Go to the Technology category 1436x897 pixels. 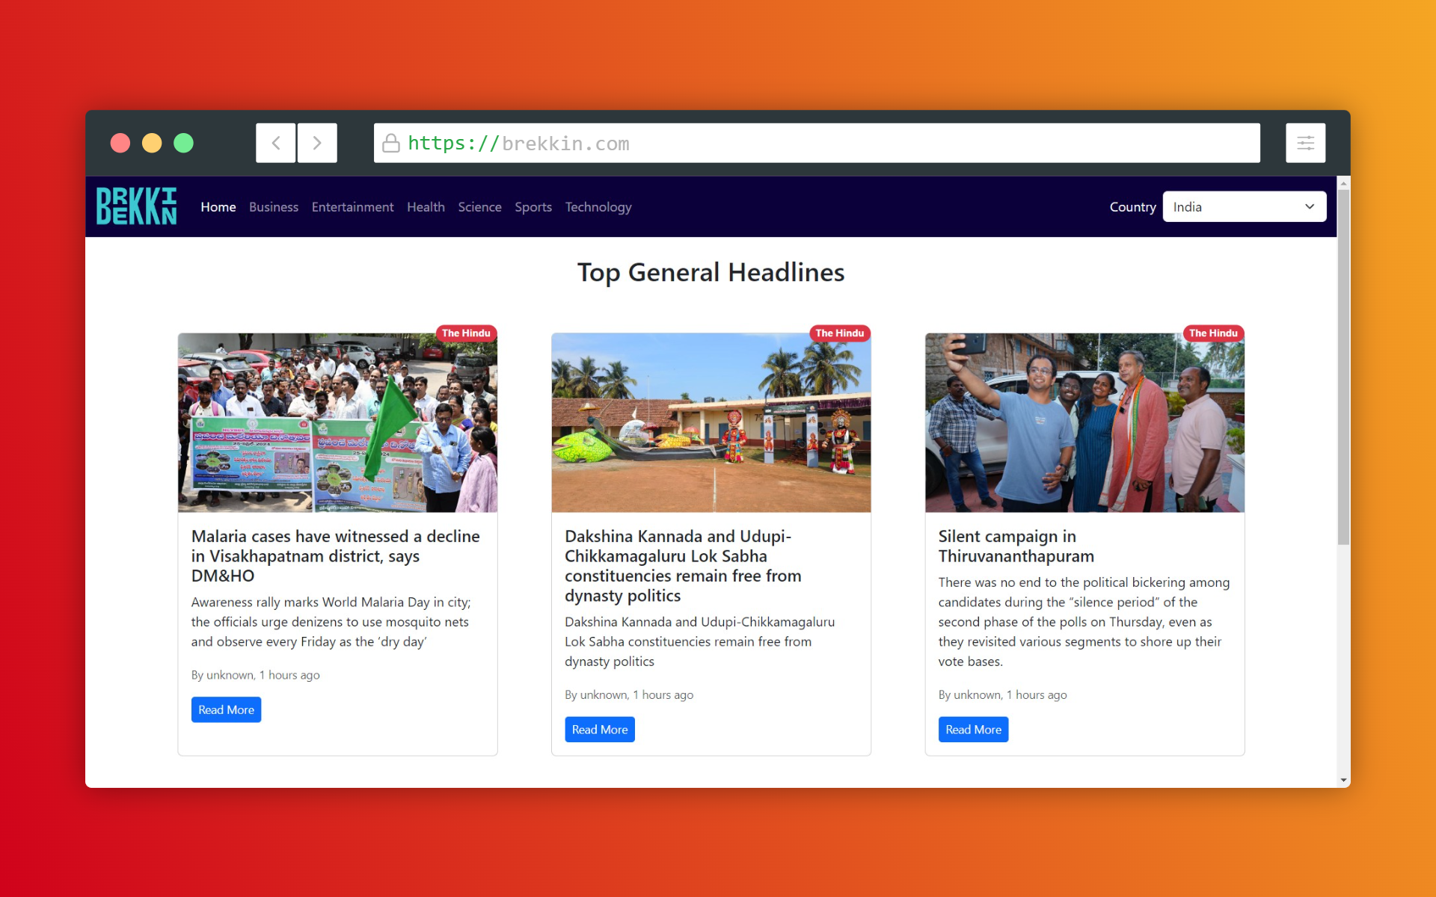coord(598,207)
